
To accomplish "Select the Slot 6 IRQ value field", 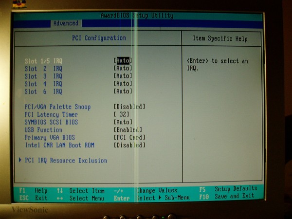I will [123, 91].
